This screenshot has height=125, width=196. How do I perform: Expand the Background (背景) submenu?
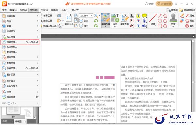[21, 26]
